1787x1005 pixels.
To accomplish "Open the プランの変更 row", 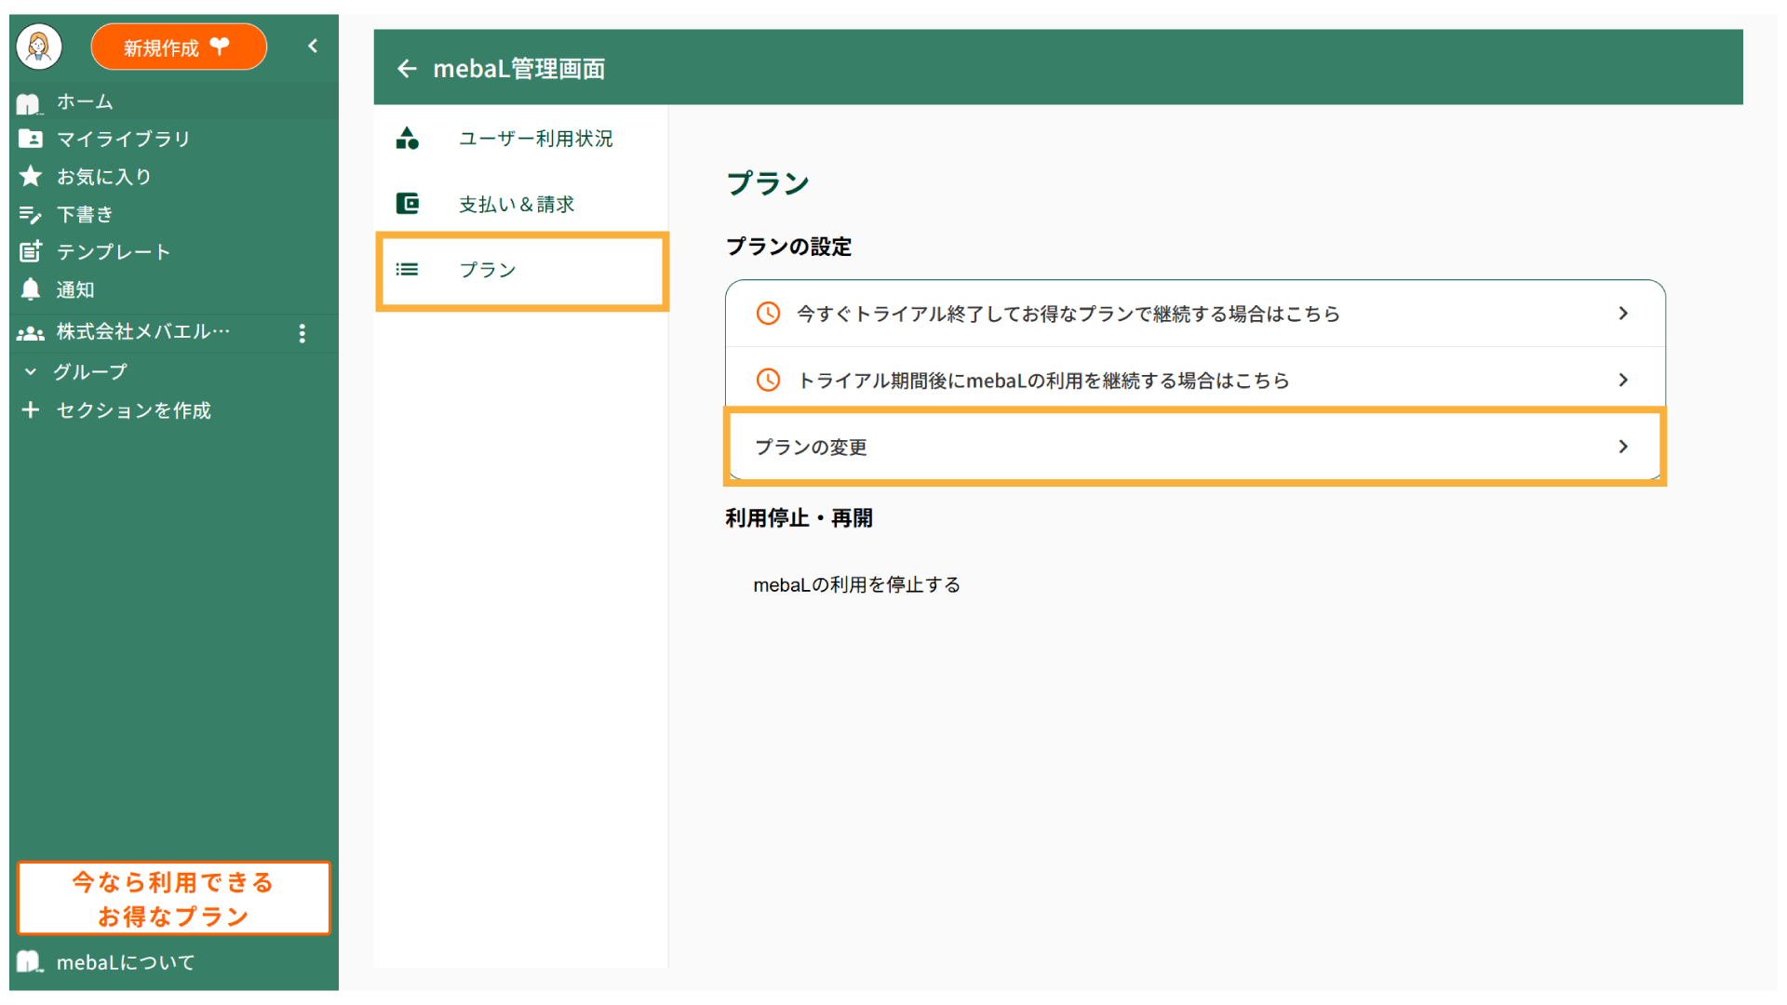I will pos(1194,447).
